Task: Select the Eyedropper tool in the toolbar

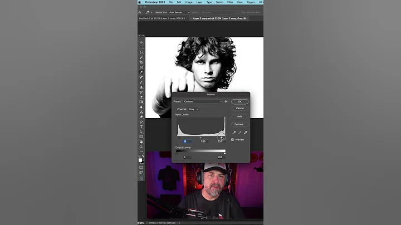Action: click(x=141, y=72)
